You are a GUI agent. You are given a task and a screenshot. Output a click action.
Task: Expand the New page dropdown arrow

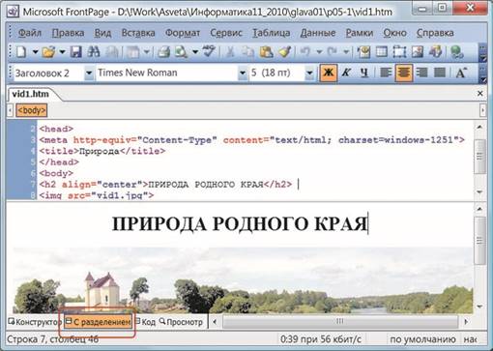click(35, 51)
